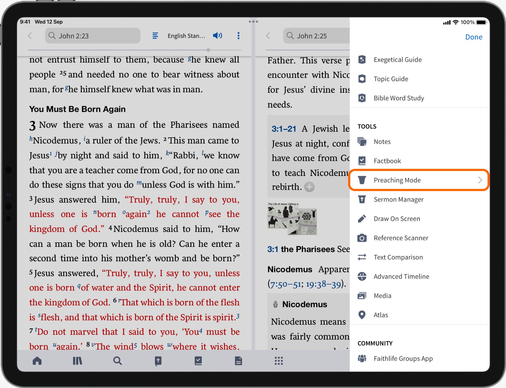Expand the 3:1–21 summary plus button
506x388 pixels.
pyautogui.click(x=310, y=187)
